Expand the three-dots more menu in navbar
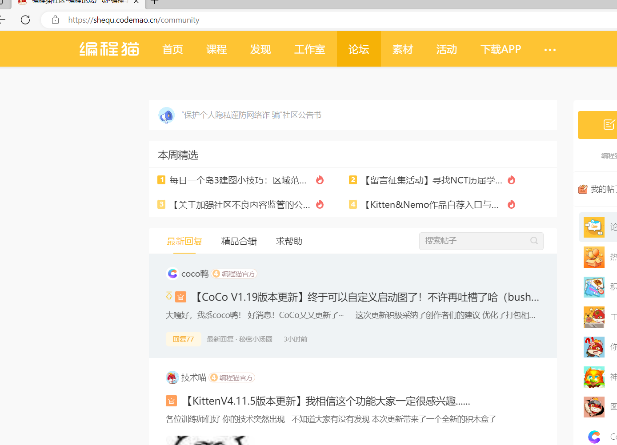Image resolution: width=617 pixels, height=445 pixels. tap(550, 50)
